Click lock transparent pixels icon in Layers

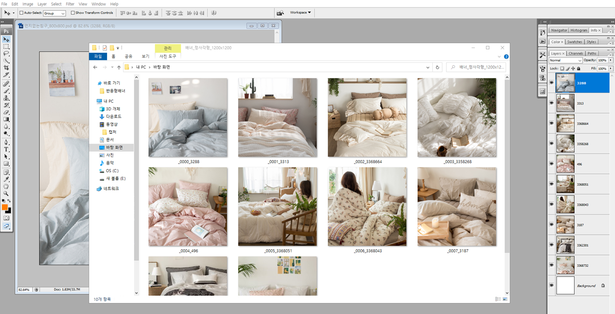coord(563,69)
